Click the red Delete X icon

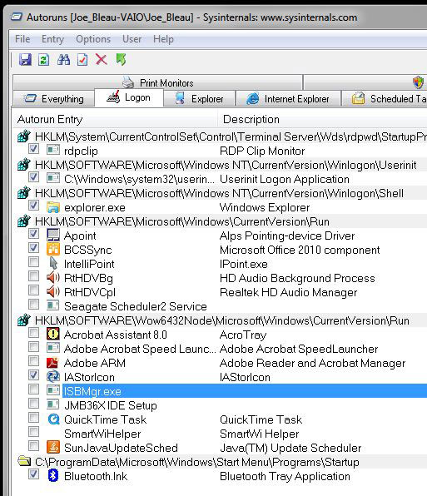102,59
